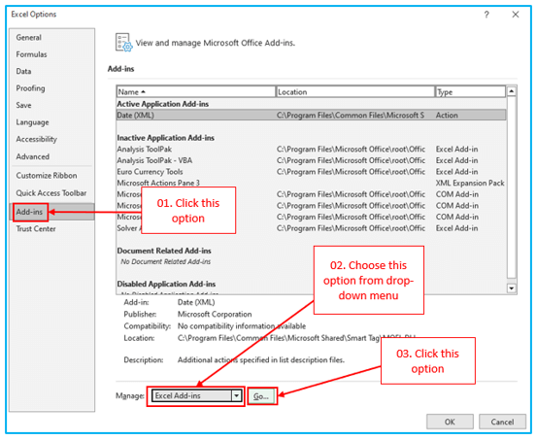Screen dimensions: 537x440
Task: Click the Go... button
Action: click(x=261, y=396)
